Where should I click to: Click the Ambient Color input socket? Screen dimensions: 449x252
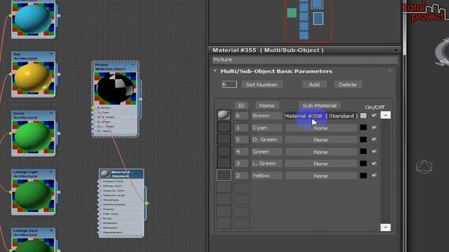point(100,181)
